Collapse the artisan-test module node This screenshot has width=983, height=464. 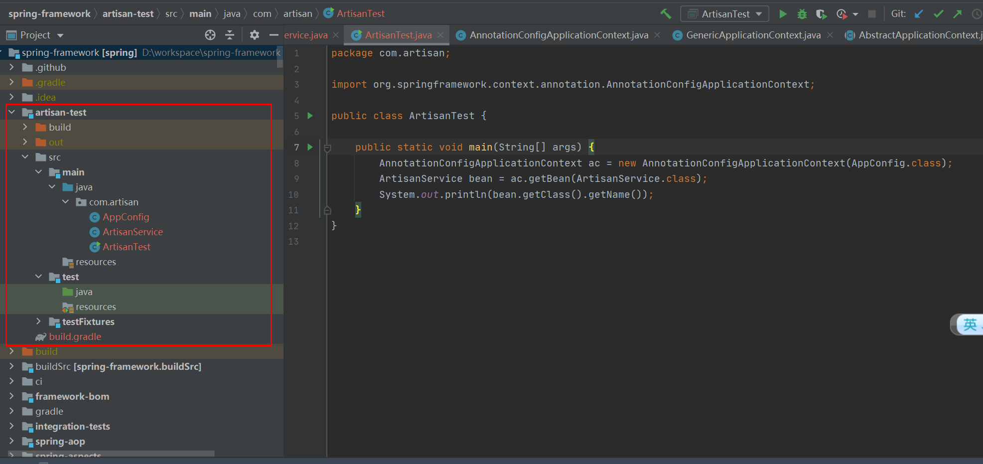[12, 112]
